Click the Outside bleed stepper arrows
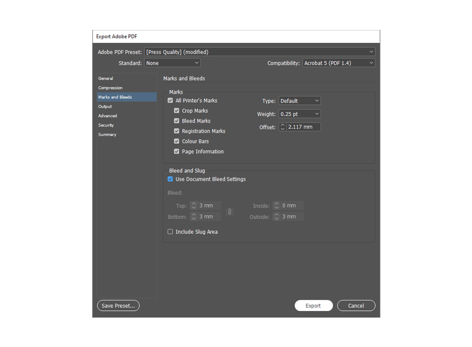 click(277, 217)
